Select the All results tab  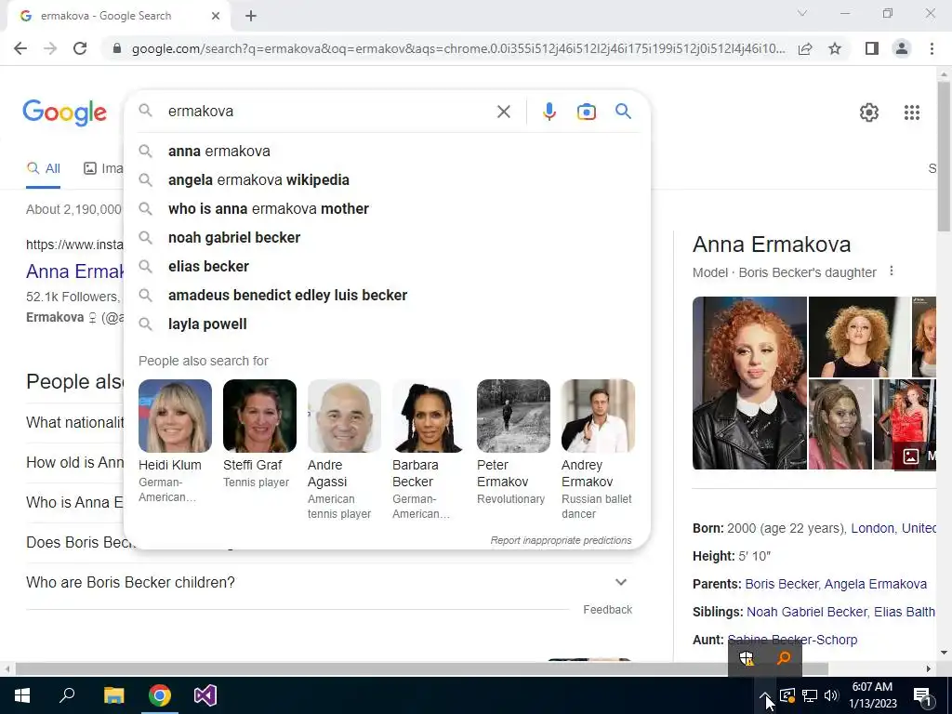pyautogui.click(x=43, y=169)
